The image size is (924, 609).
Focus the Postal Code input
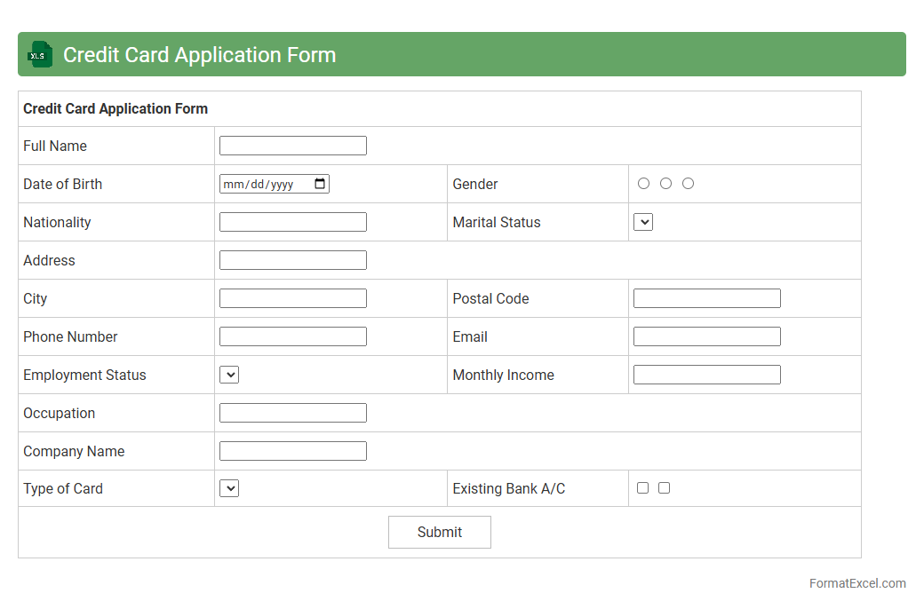pos(706,298)
